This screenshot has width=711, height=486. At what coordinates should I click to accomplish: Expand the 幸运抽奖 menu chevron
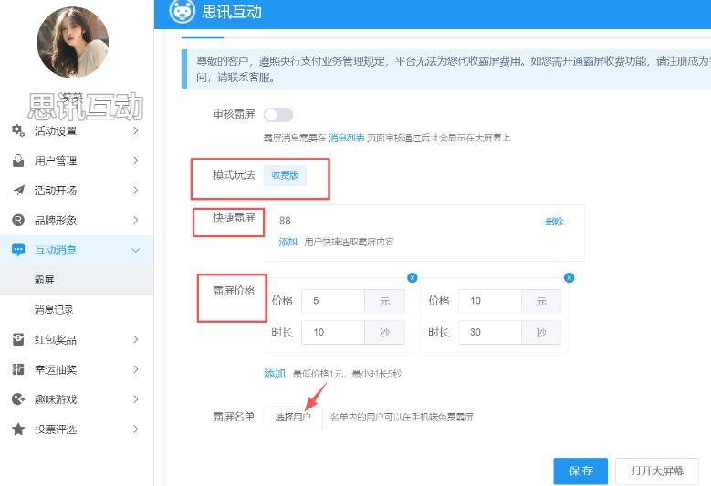coord(135,369)
